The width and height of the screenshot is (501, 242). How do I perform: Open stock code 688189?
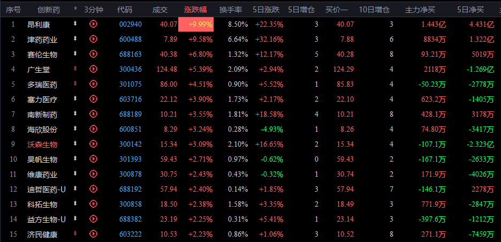131,114
